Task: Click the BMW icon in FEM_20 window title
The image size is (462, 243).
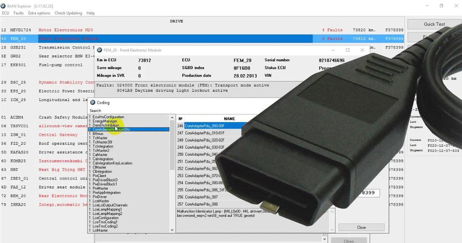Action: [x=99, y=50]
